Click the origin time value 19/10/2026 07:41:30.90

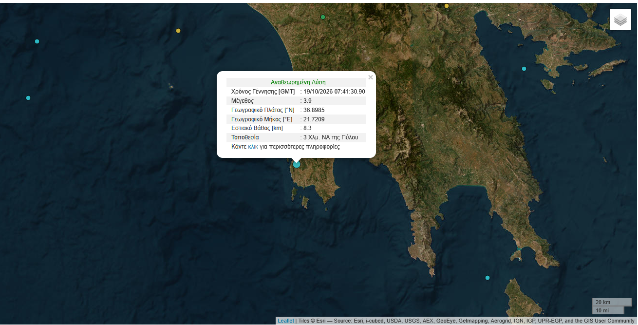pos(334,92)
